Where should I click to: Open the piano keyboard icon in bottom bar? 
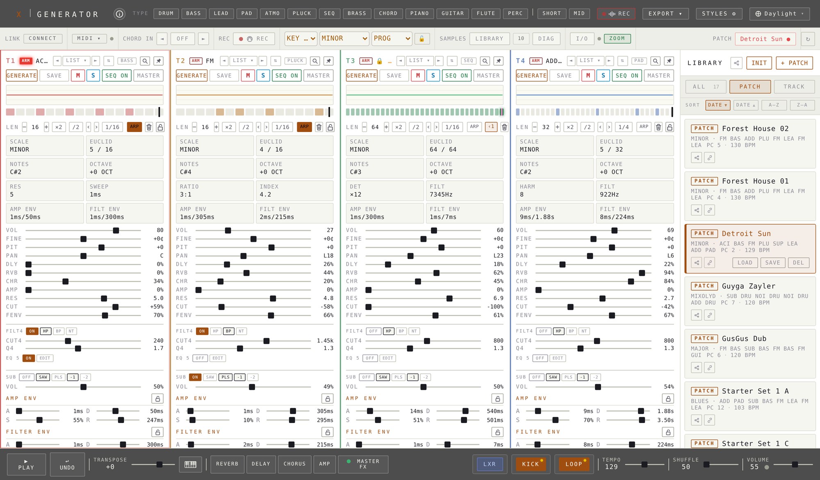190,464
